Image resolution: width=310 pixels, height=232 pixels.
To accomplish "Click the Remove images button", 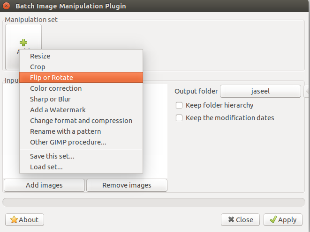I will point(127,185).
